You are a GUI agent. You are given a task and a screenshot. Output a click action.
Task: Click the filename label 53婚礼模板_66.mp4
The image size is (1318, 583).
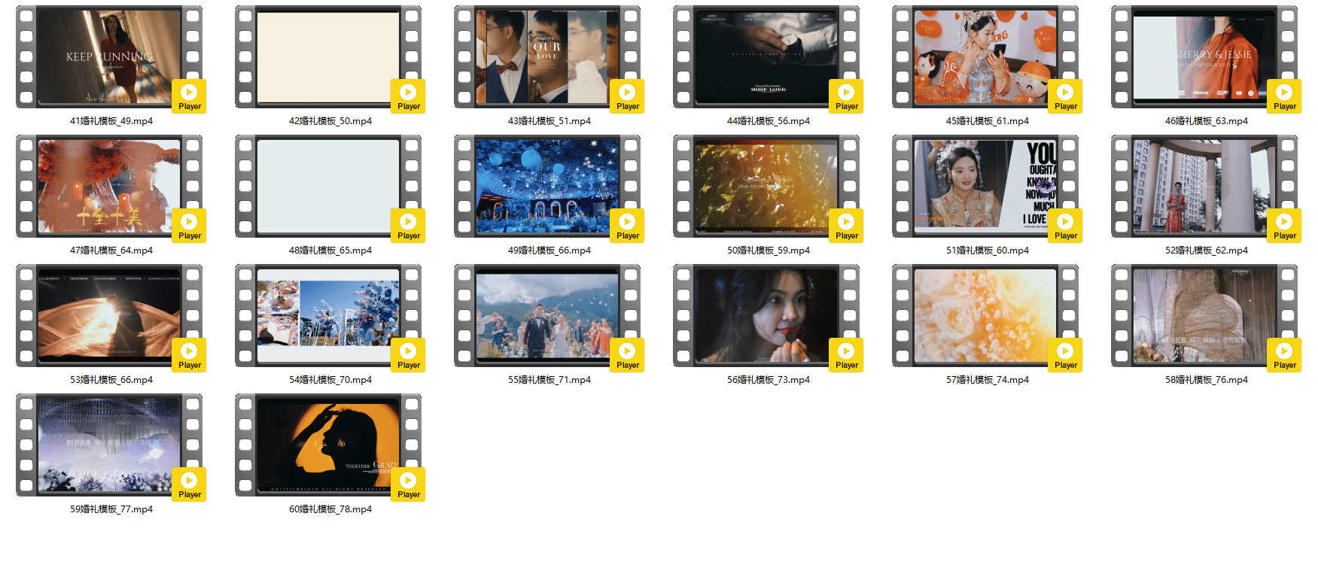pyautogui.click(x=111, y=380)
